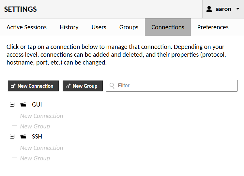
Task: Select the Connections tab
Action: (168, 27)
